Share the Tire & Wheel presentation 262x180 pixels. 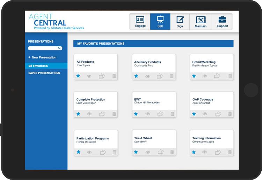pyautogui.click(x=161, y=152)
